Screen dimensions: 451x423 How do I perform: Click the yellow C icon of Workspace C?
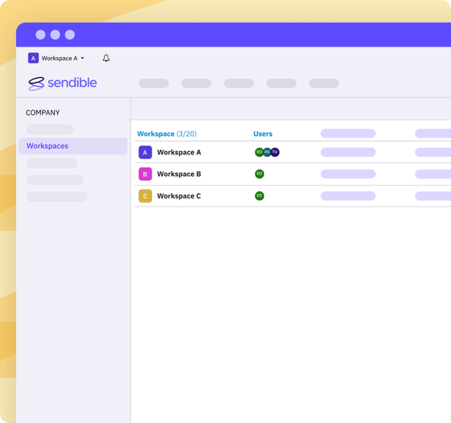145,196
